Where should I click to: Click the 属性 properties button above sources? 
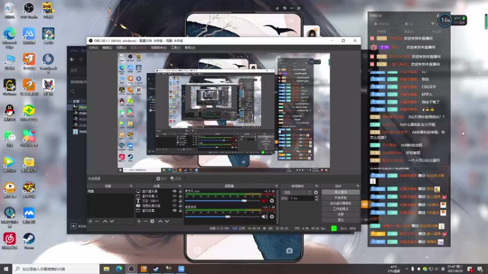coord(162,178)
